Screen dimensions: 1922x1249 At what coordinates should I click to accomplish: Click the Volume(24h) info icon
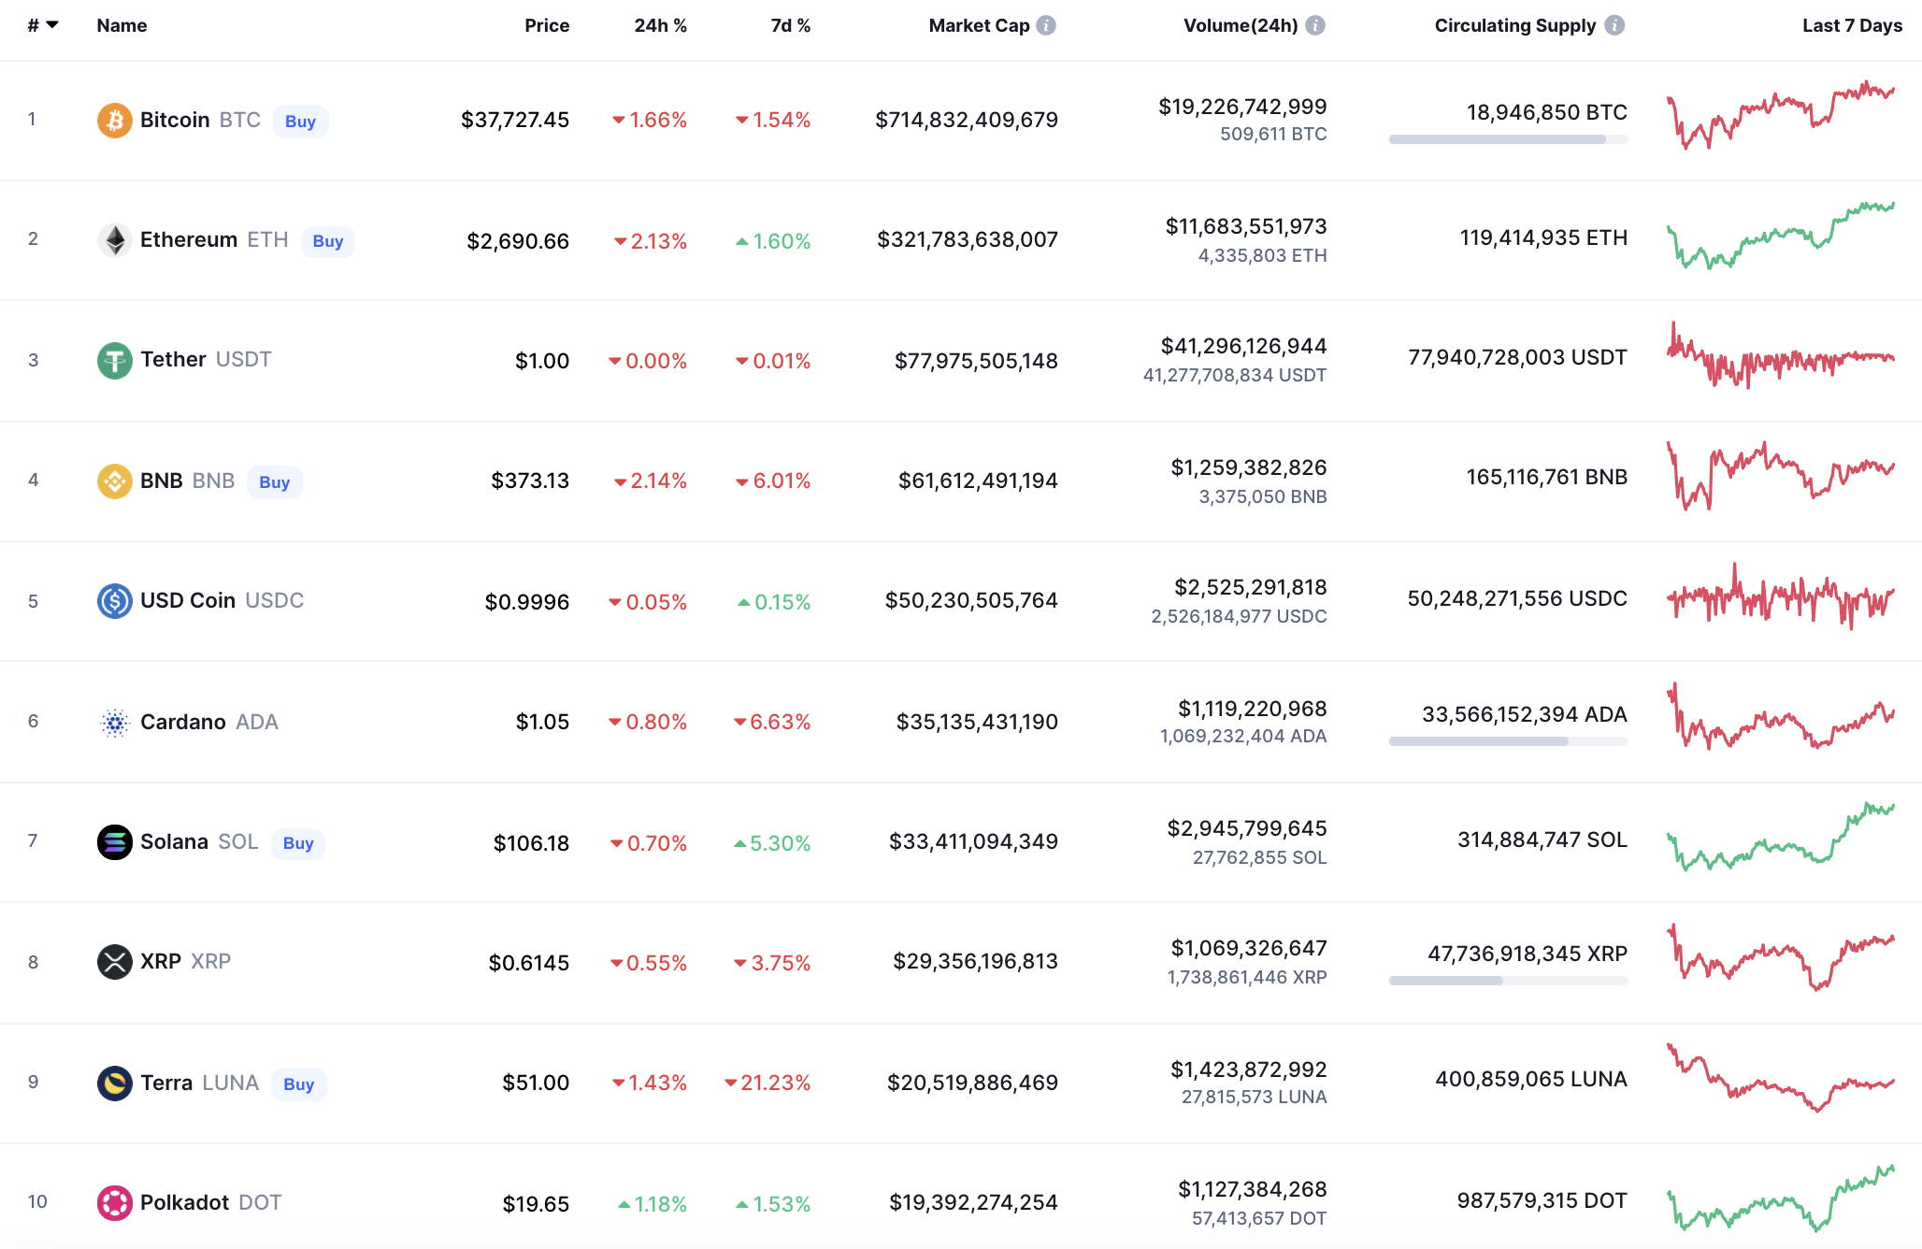pos(1315,25)
